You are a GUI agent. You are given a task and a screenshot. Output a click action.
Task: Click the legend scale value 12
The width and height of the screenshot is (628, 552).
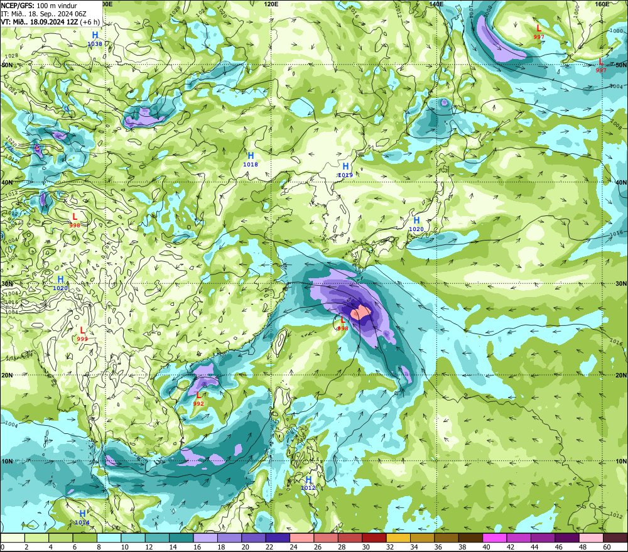(x=149, y=547)
